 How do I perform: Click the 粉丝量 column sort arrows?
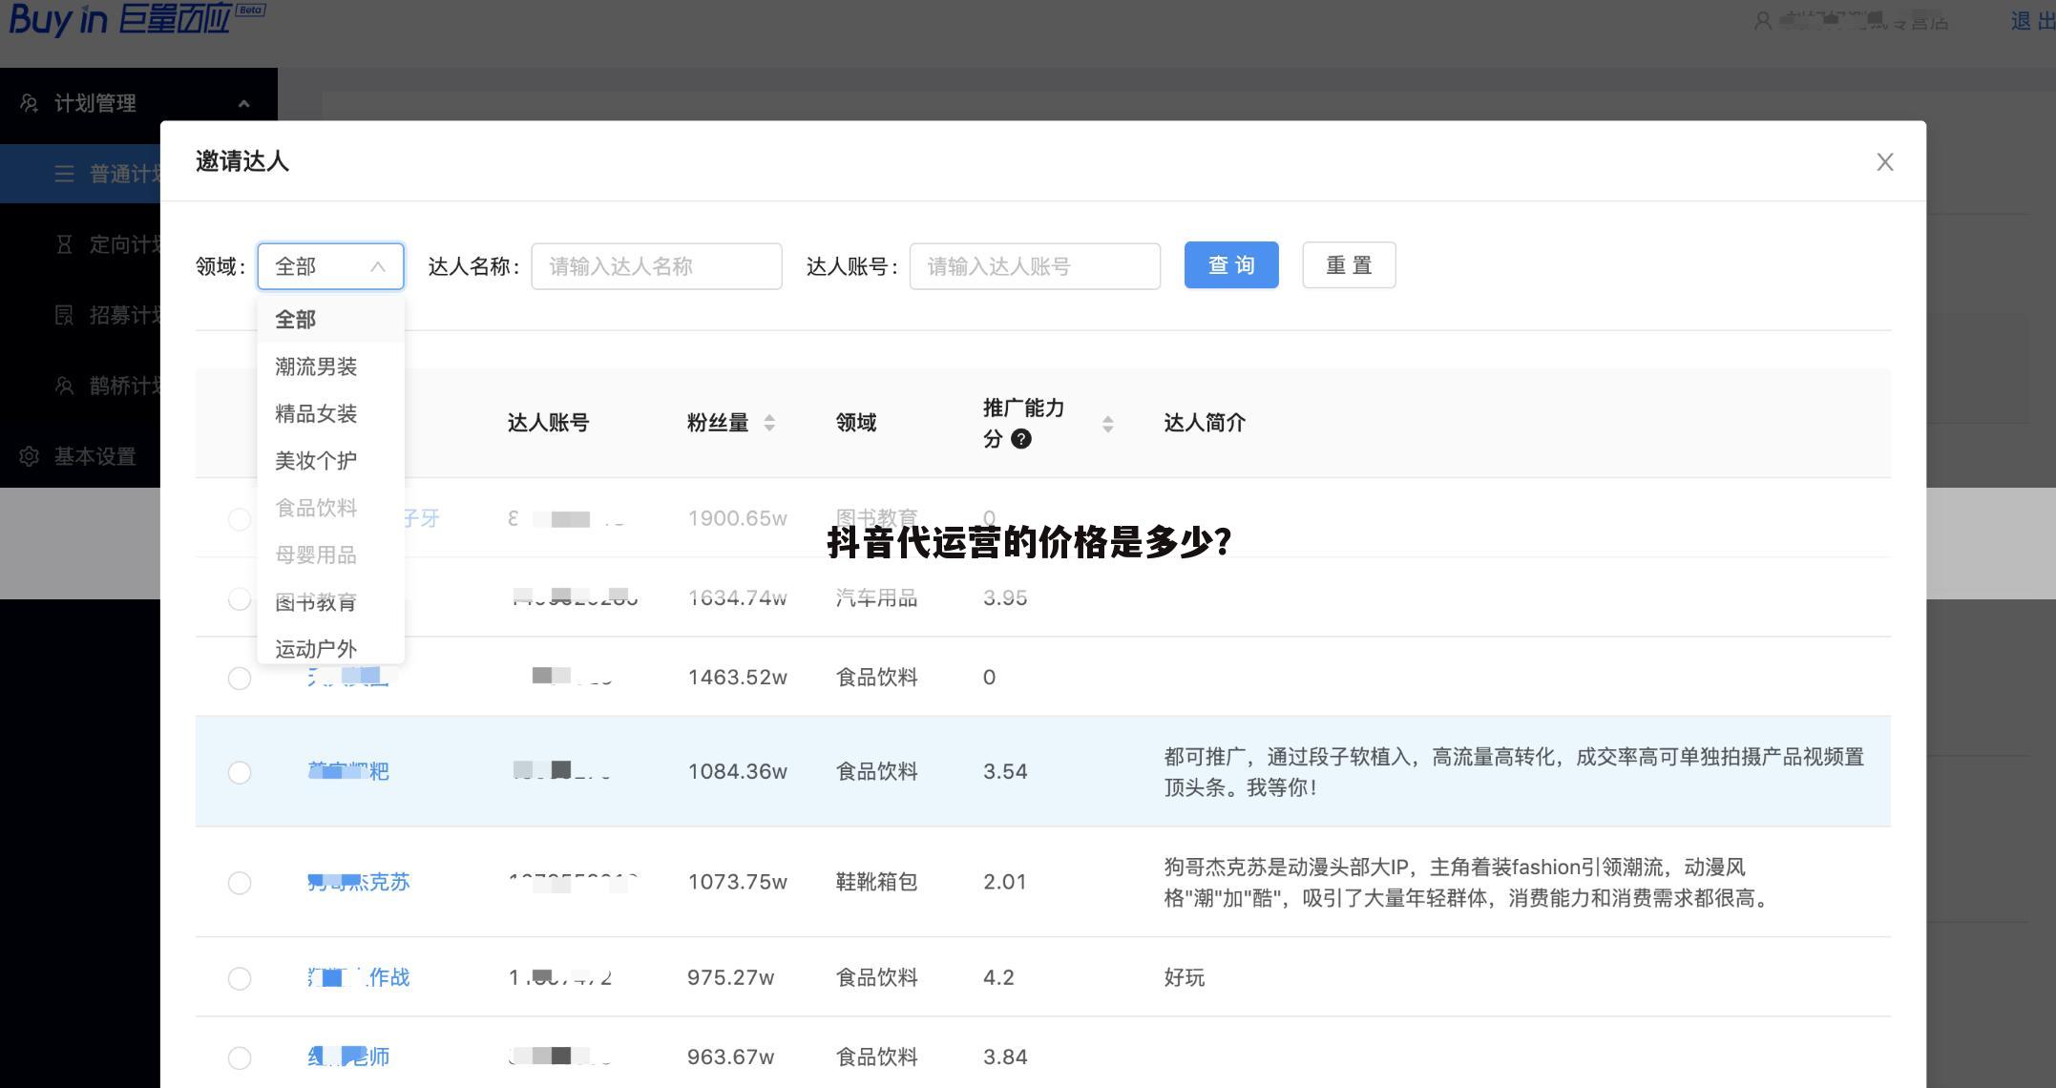[x=769, y=423]
